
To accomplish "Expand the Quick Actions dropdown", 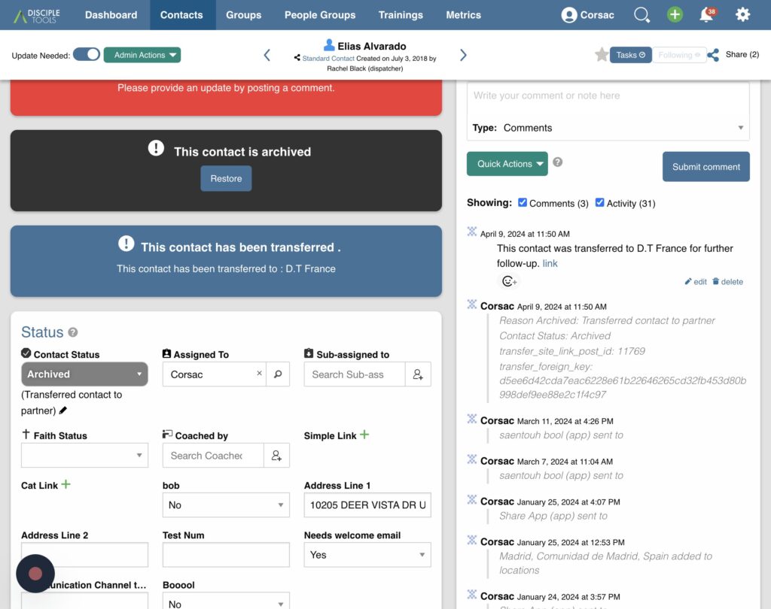I will tap(507, 164).
